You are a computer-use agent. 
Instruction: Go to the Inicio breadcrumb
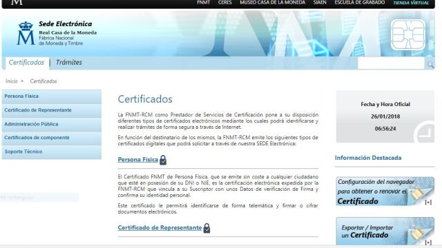tap(11, 81)
